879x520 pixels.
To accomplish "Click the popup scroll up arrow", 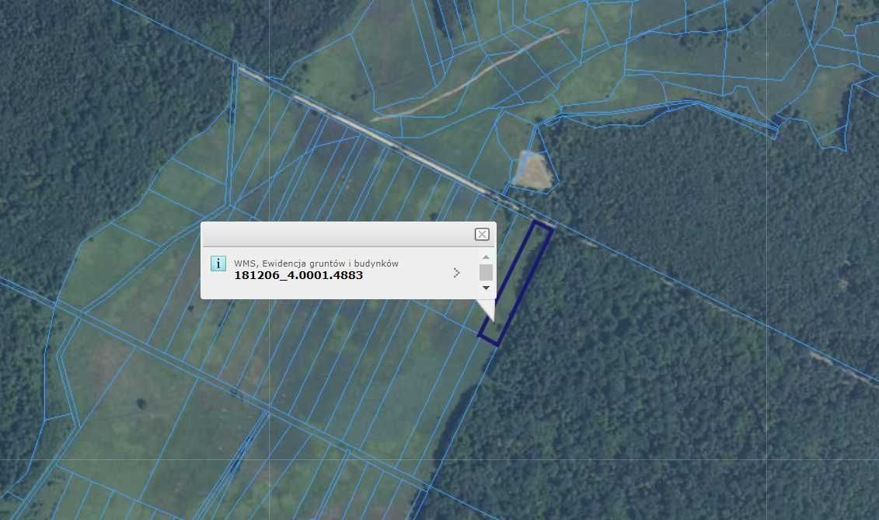I will click(x=486, y=257).
